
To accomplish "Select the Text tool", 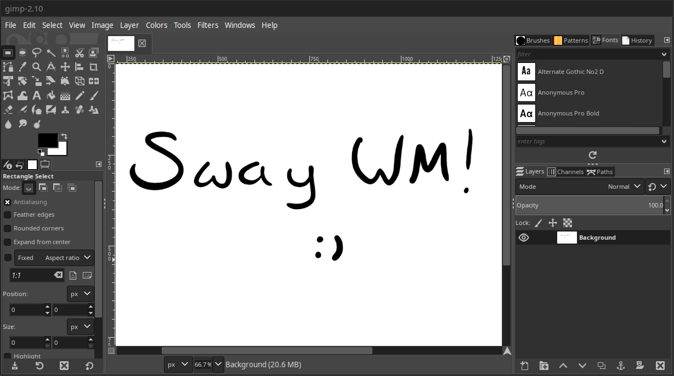I will pos(37,95).
